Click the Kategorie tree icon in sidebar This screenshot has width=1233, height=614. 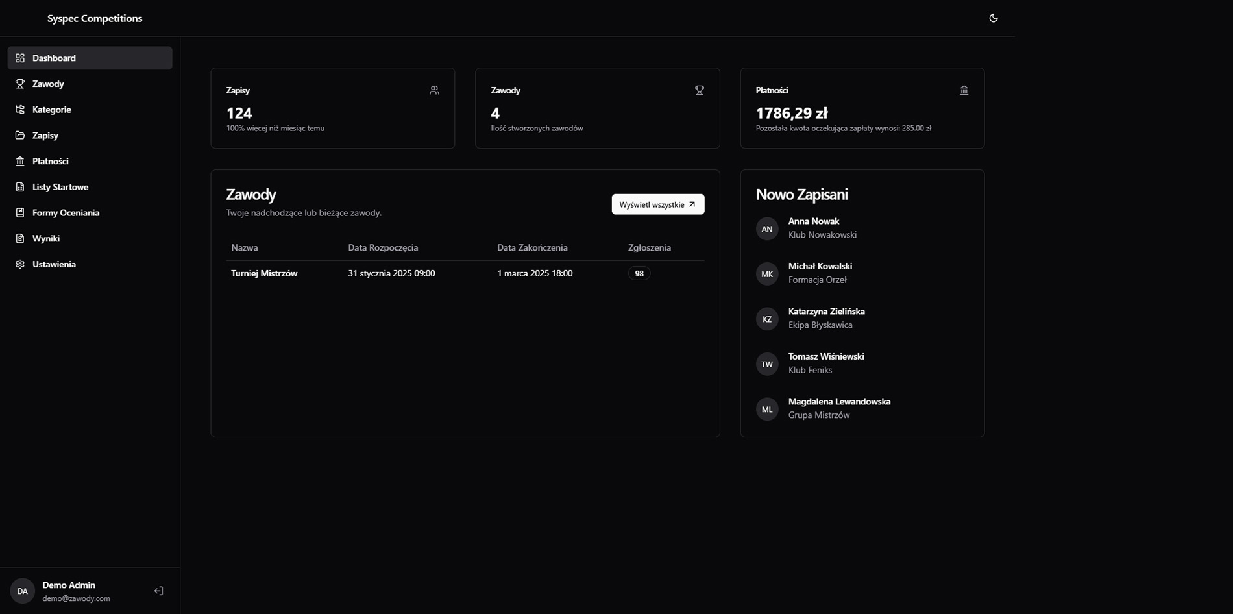tap(20, 110)
